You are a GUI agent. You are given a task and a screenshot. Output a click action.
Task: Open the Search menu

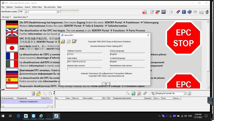27,7
